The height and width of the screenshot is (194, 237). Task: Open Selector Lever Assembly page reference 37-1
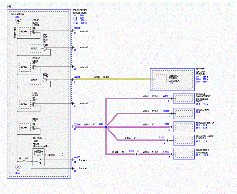point(198,141)
